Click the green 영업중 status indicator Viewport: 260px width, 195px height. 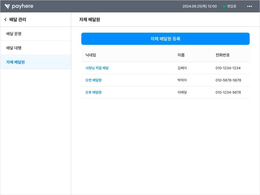coord(224,6)
